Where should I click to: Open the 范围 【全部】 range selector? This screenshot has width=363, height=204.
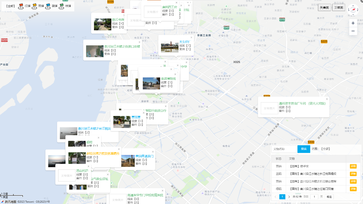pyautogui.click(x=326, y=149)
